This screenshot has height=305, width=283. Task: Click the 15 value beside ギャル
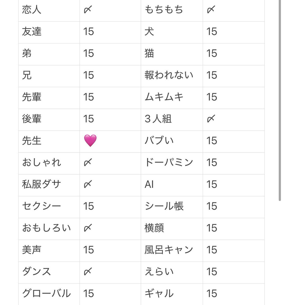[212, 294]
